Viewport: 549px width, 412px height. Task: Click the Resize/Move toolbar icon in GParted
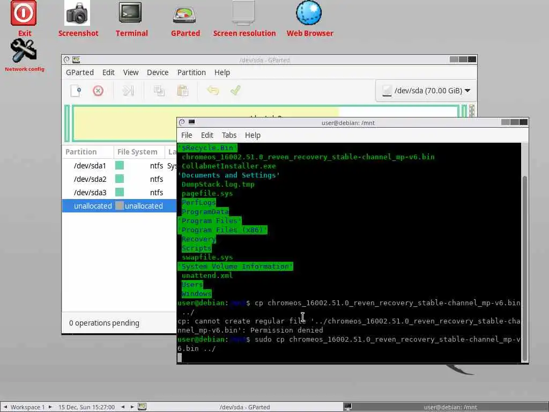[128, 91]
